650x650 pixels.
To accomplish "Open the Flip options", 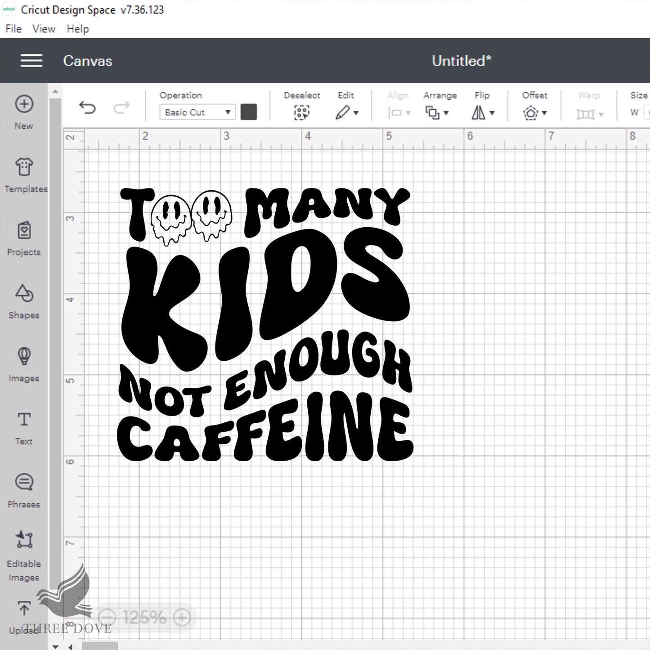I will pyautogui.click(x=483, y=112).
